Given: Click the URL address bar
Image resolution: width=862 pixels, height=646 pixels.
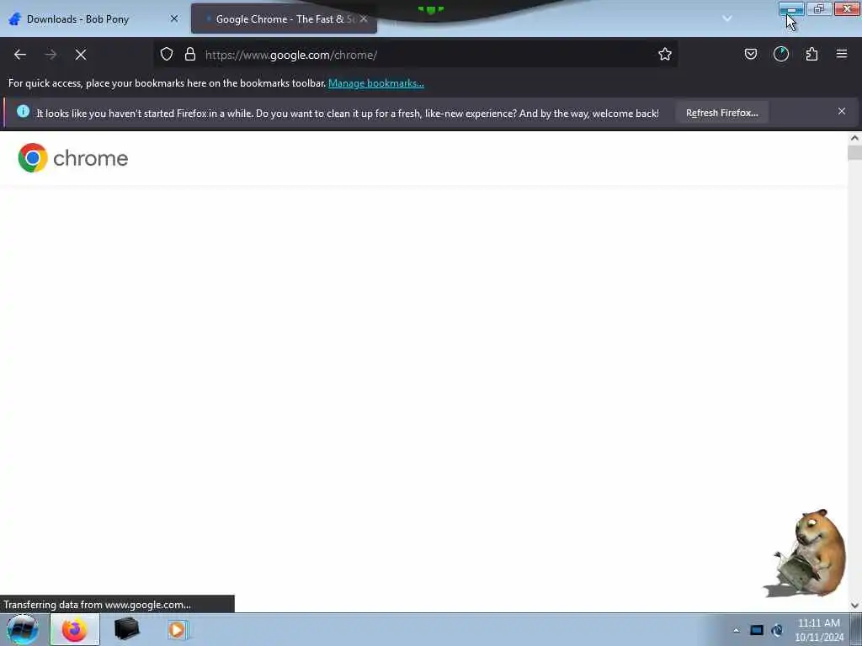Looking at the screenshot, I should [415, 55].
